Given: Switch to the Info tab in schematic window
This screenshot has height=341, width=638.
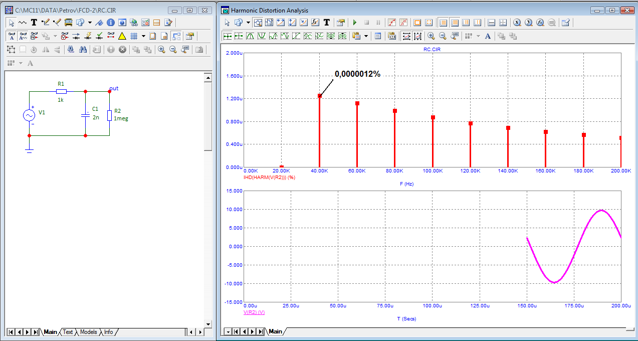Looking at the screenshot, I should point(108,332).
